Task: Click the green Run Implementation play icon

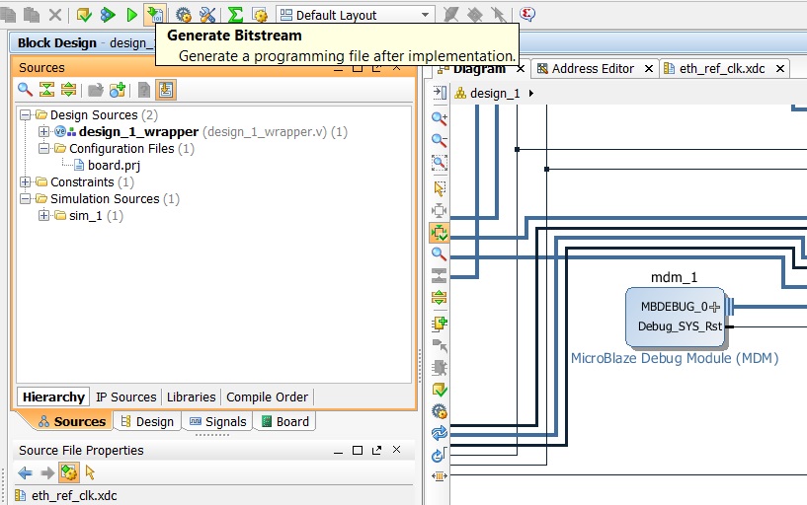Action: 131,15
